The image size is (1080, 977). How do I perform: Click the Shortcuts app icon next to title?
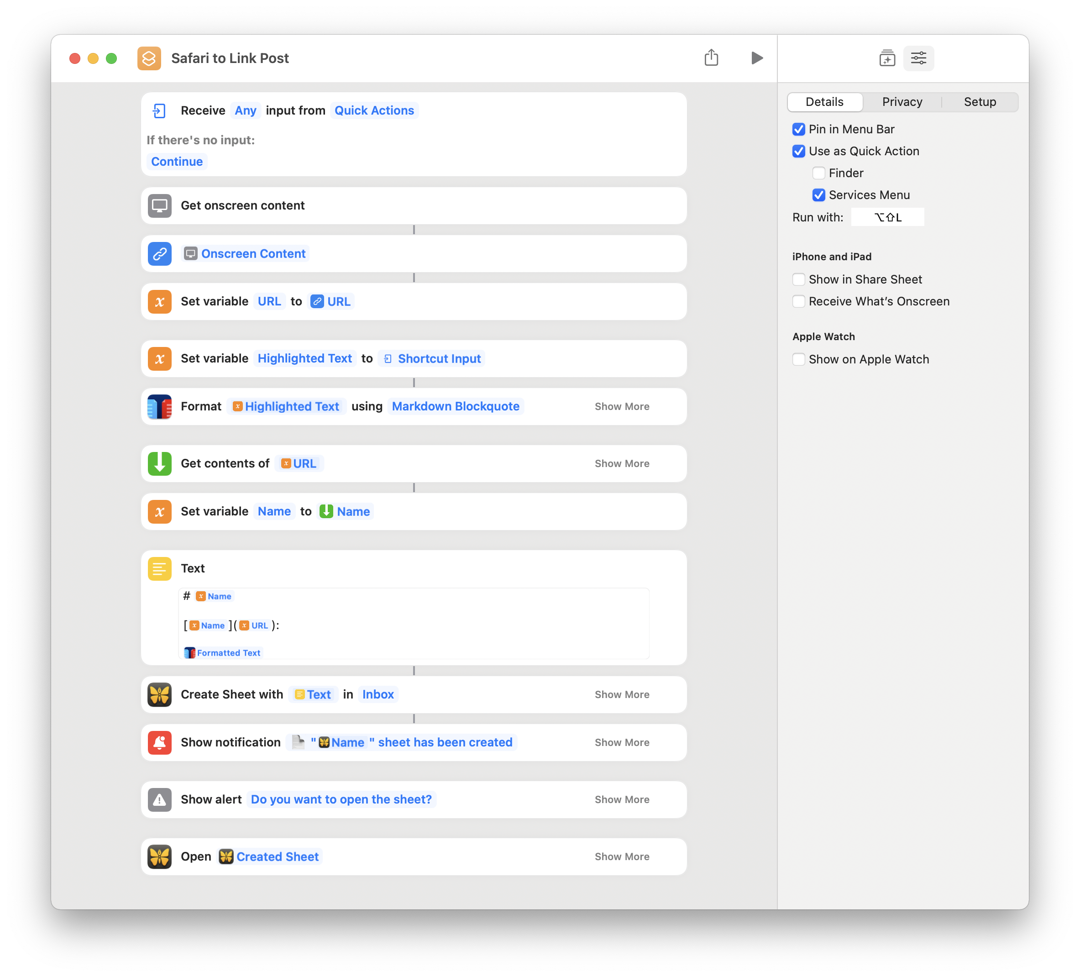coord(149,58)
